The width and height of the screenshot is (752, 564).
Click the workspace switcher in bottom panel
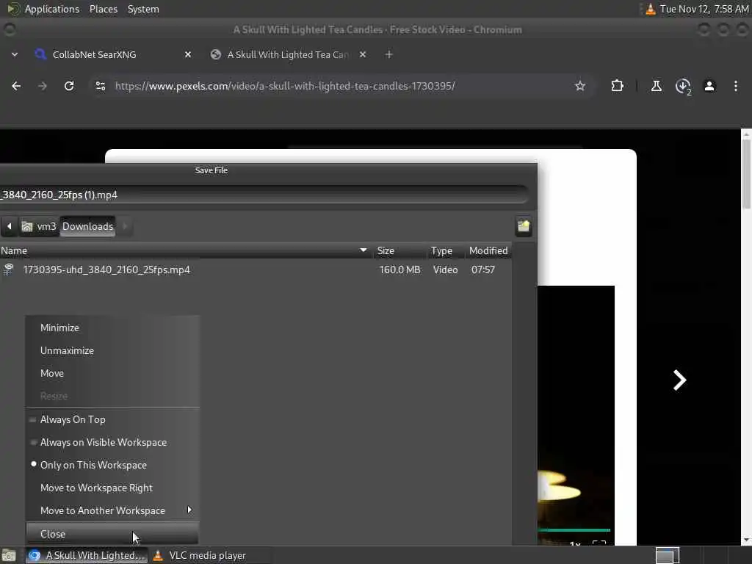click(667, 555)
